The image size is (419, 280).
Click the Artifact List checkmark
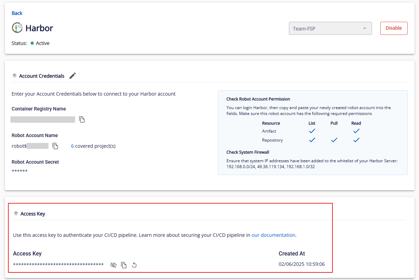point(312,131)
